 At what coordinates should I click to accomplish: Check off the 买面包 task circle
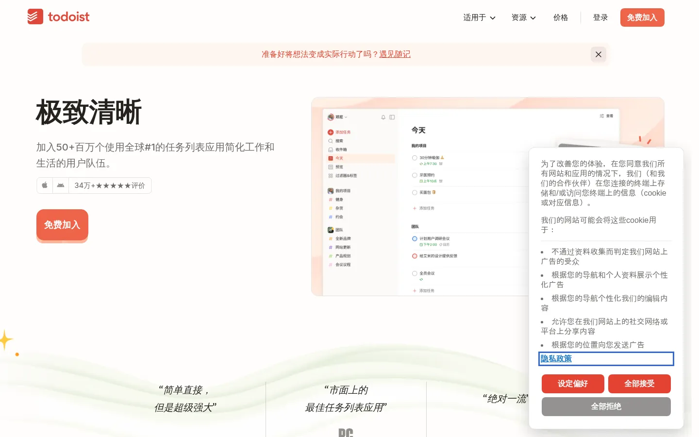click(x=415, y=192)
